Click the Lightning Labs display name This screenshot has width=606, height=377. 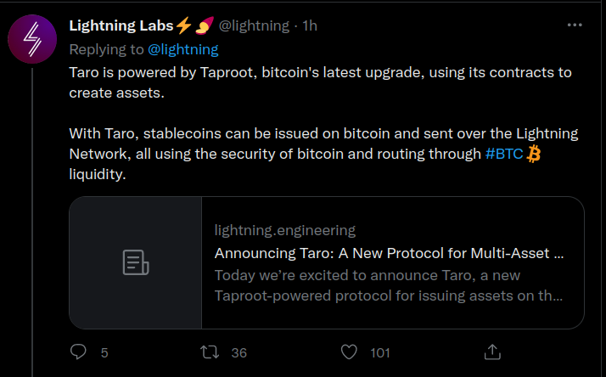click(121, 25)
